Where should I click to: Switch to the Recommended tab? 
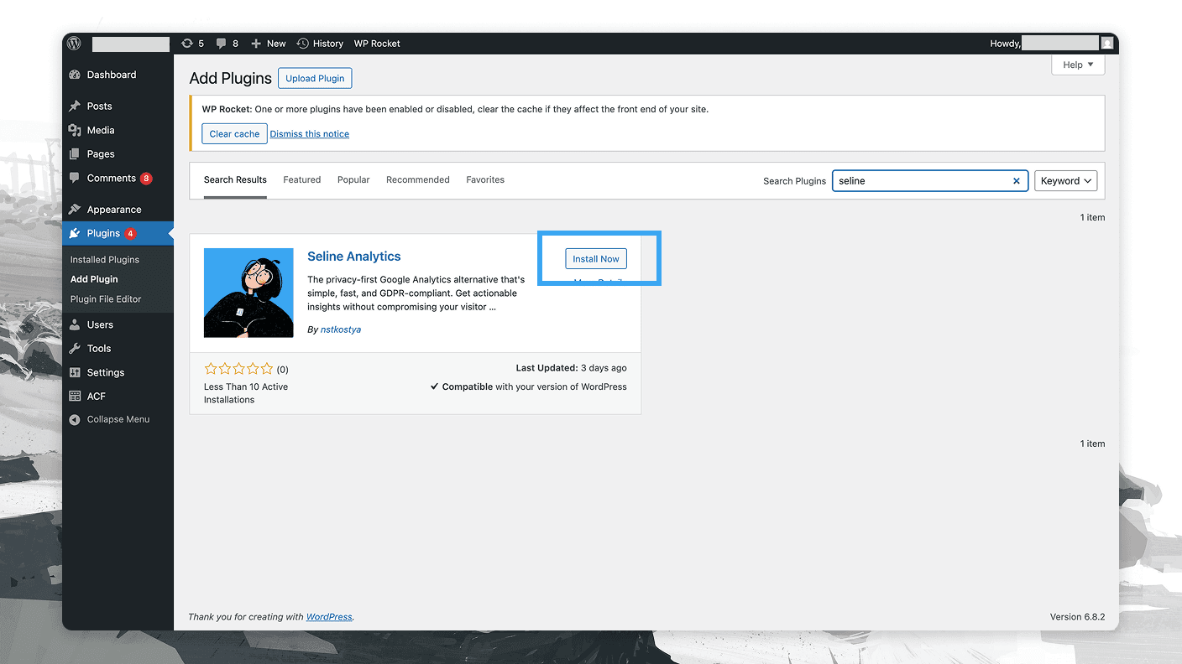click(418, 179)
